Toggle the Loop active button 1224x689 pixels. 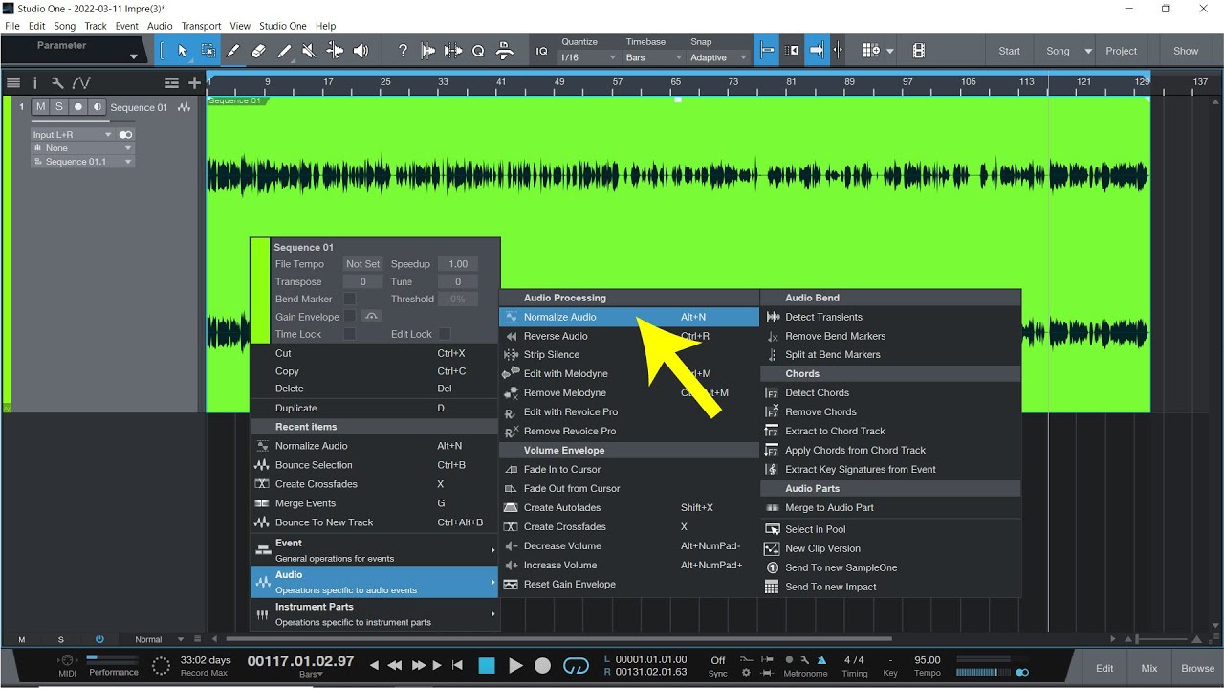(x=576, y=665)
